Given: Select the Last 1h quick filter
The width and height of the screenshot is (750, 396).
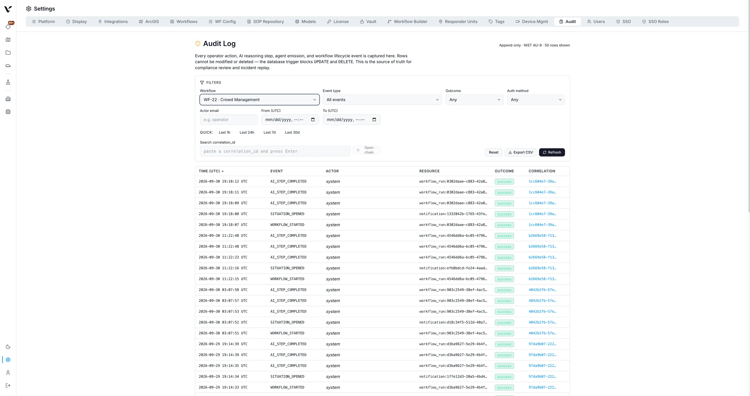Looking at the screenshot, I should click(x=224, y=132).
